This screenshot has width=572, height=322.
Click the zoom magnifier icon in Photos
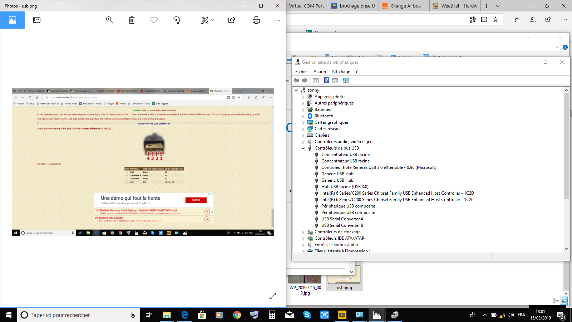click(110, 20)
